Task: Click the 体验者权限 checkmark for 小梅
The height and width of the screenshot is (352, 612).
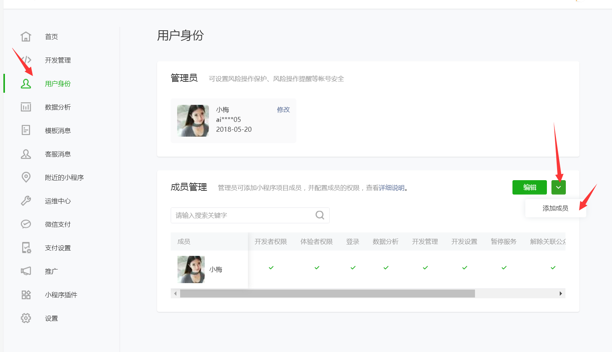Action: [x=317, y=268]
